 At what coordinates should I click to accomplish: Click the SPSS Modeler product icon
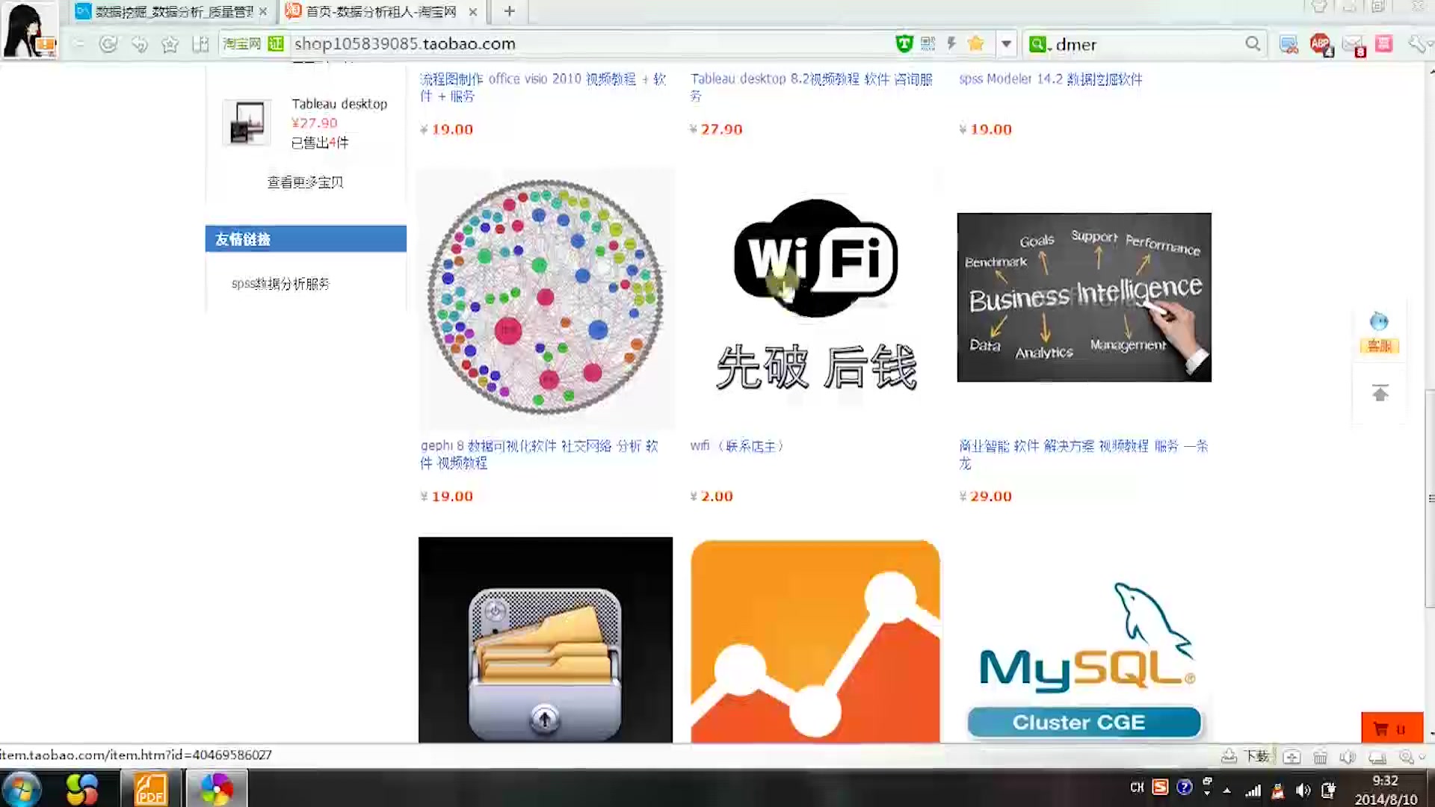tap(1051, 78)
